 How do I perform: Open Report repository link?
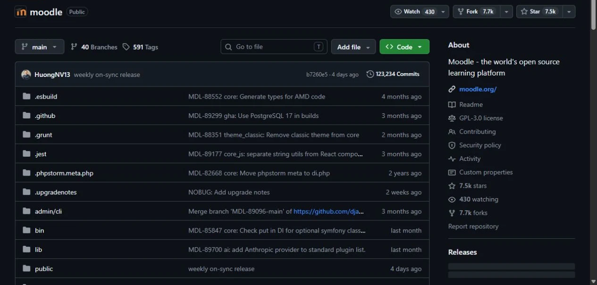tap(473, 226)
